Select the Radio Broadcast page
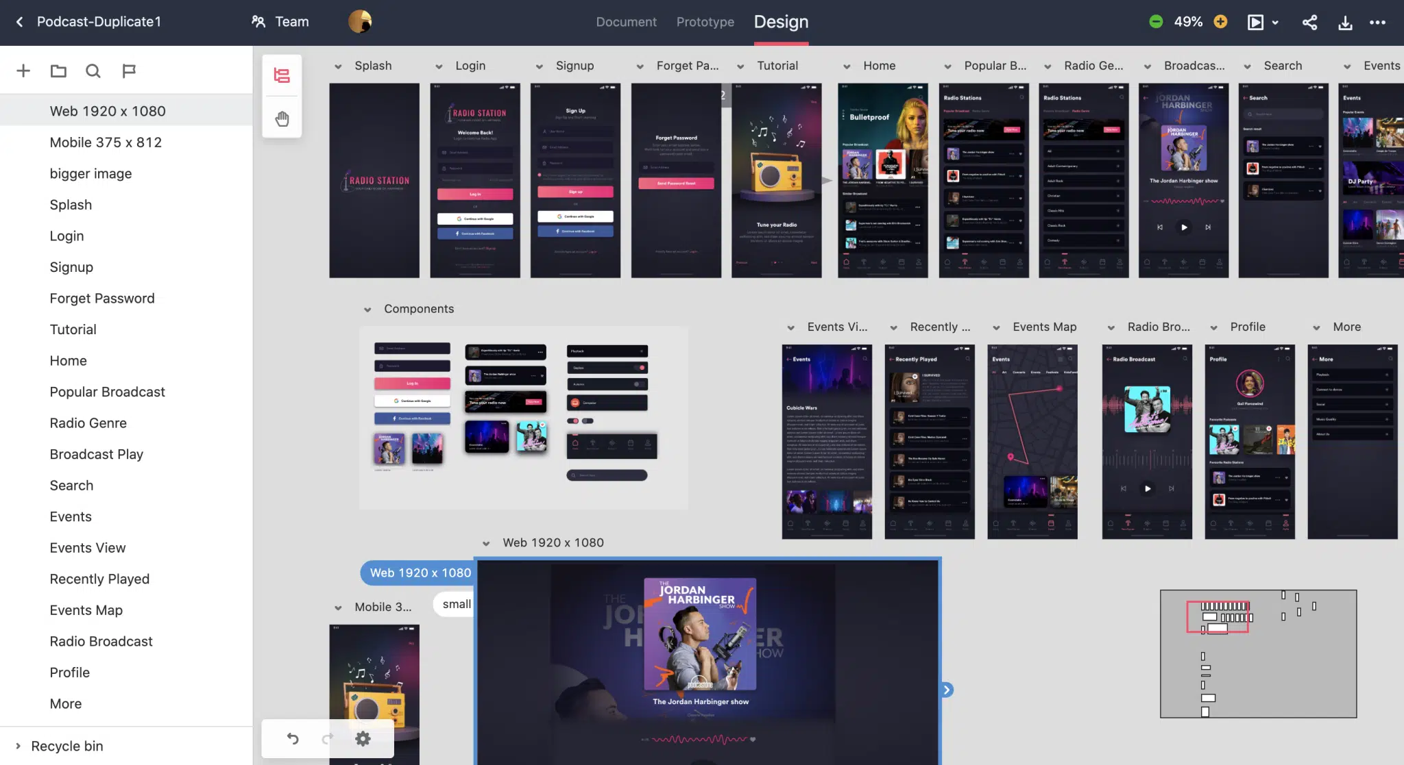Viewport: 1404px width, 765px height. coord(101,642)
